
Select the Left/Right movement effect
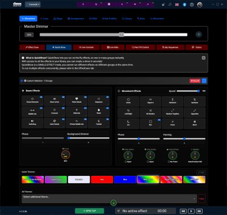click(128, 112)
